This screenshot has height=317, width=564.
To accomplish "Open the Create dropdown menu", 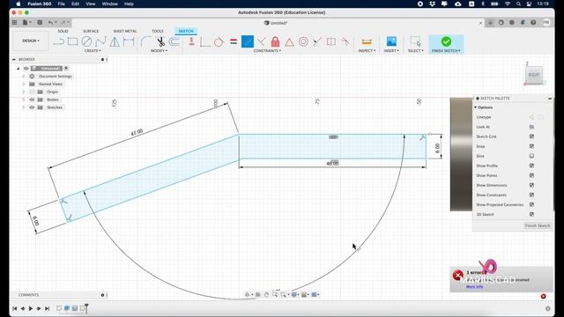I will (x=93, y=51).
